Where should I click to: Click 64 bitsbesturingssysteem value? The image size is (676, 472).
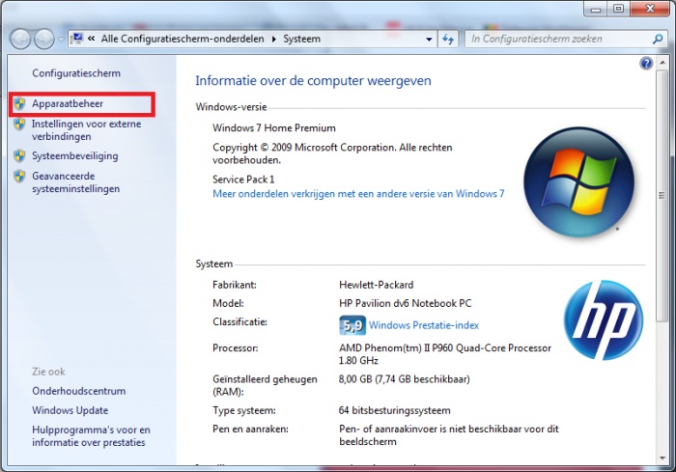[394, 410]
